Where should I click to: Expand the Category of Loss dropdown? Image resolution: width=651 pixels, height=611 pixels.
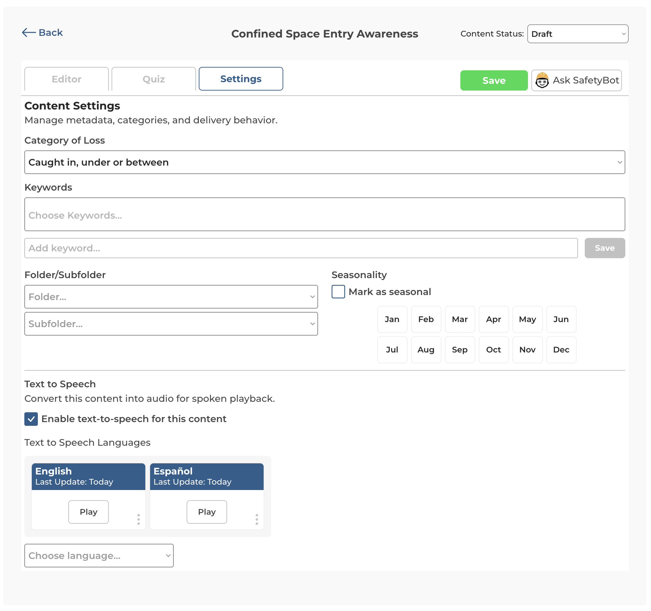click(324, 162)
